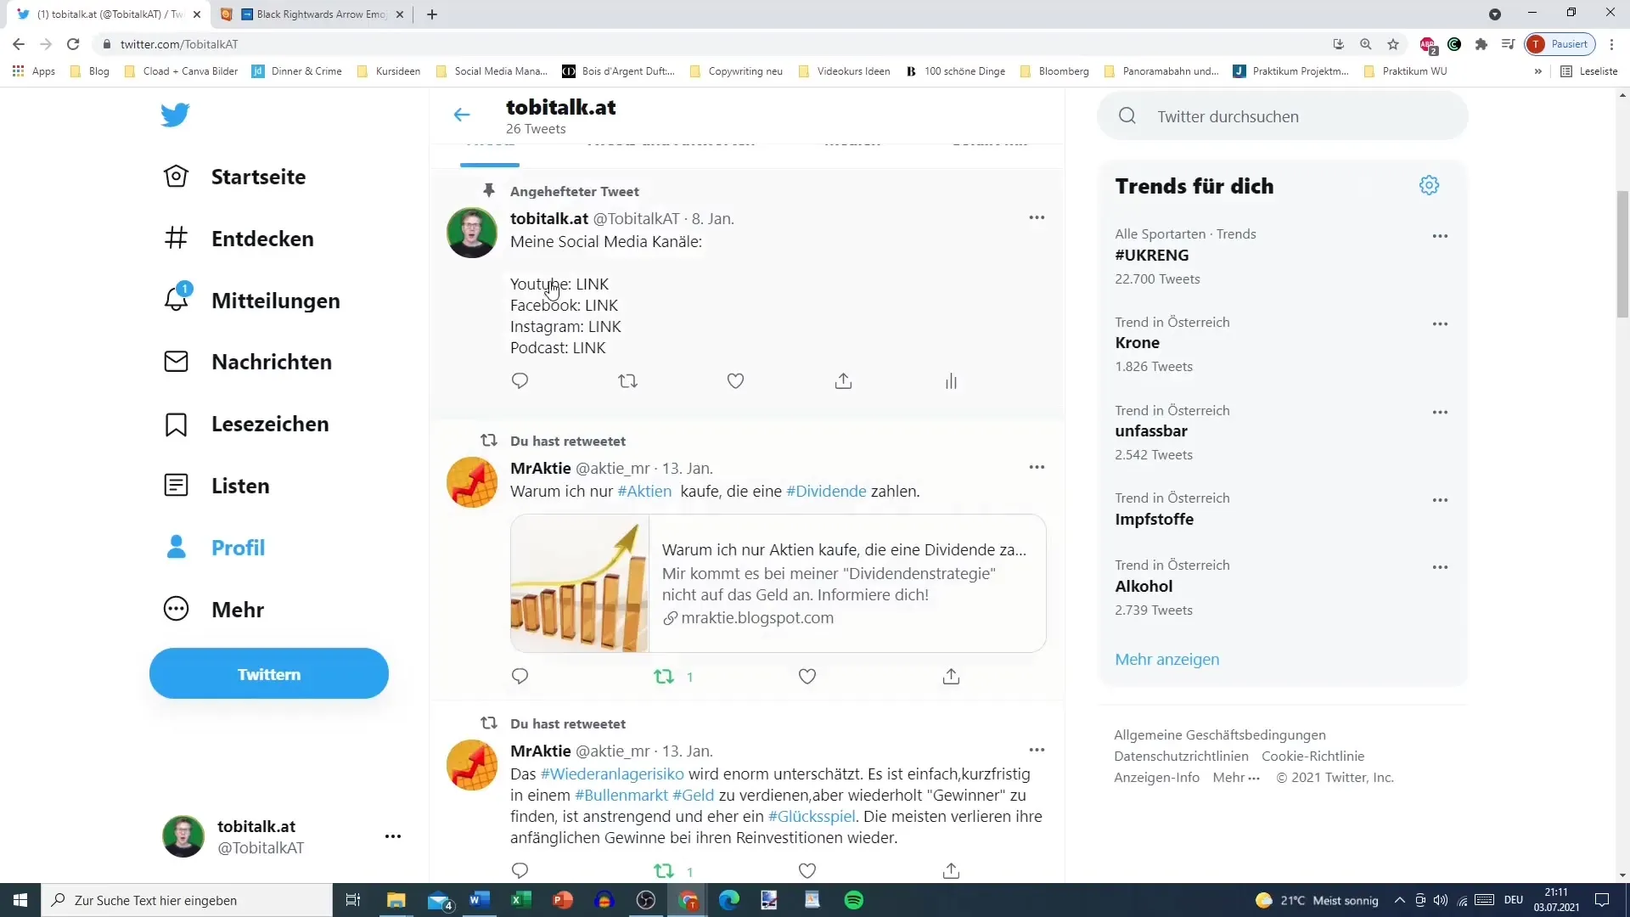
Task: Click Mehr anzeigen under trends
Action: click(1166, 660)
